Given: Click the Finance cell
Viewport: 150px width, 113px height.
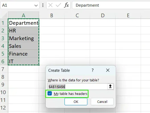Looking at the screenshot, I should (24, 54).
